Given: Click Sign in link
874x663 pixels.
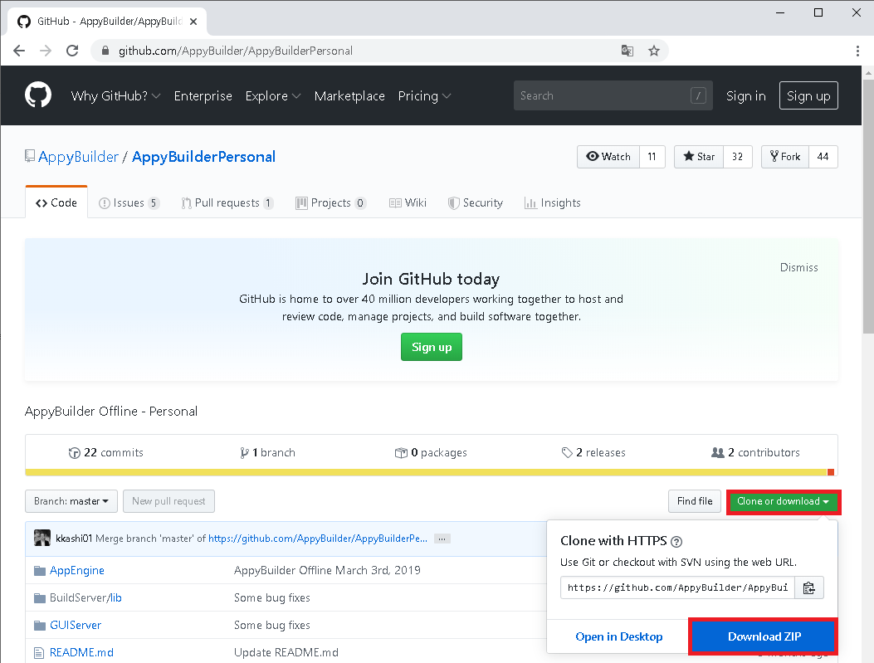Looking at the screenshot, I should tap(746, 95).
